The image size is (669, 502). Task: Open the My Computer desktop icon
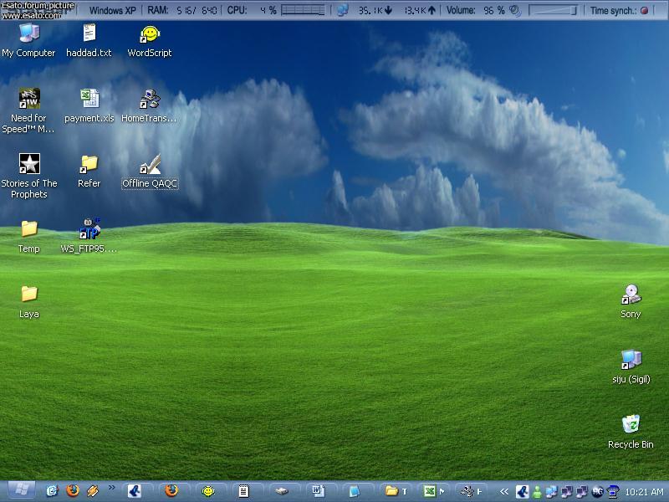point(28,34)
